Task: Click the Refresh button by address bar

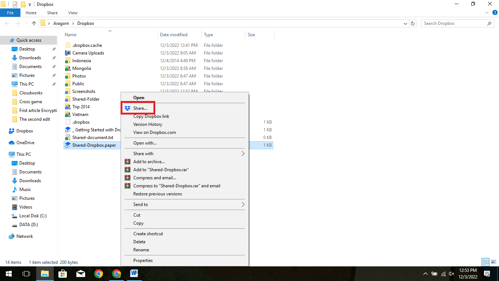Action: click(x=413, y=23)
